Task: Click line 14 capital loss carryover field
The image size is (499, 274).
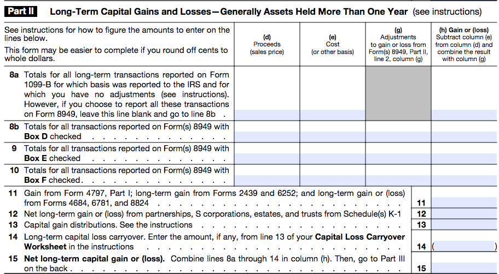Action: [464, 246]
